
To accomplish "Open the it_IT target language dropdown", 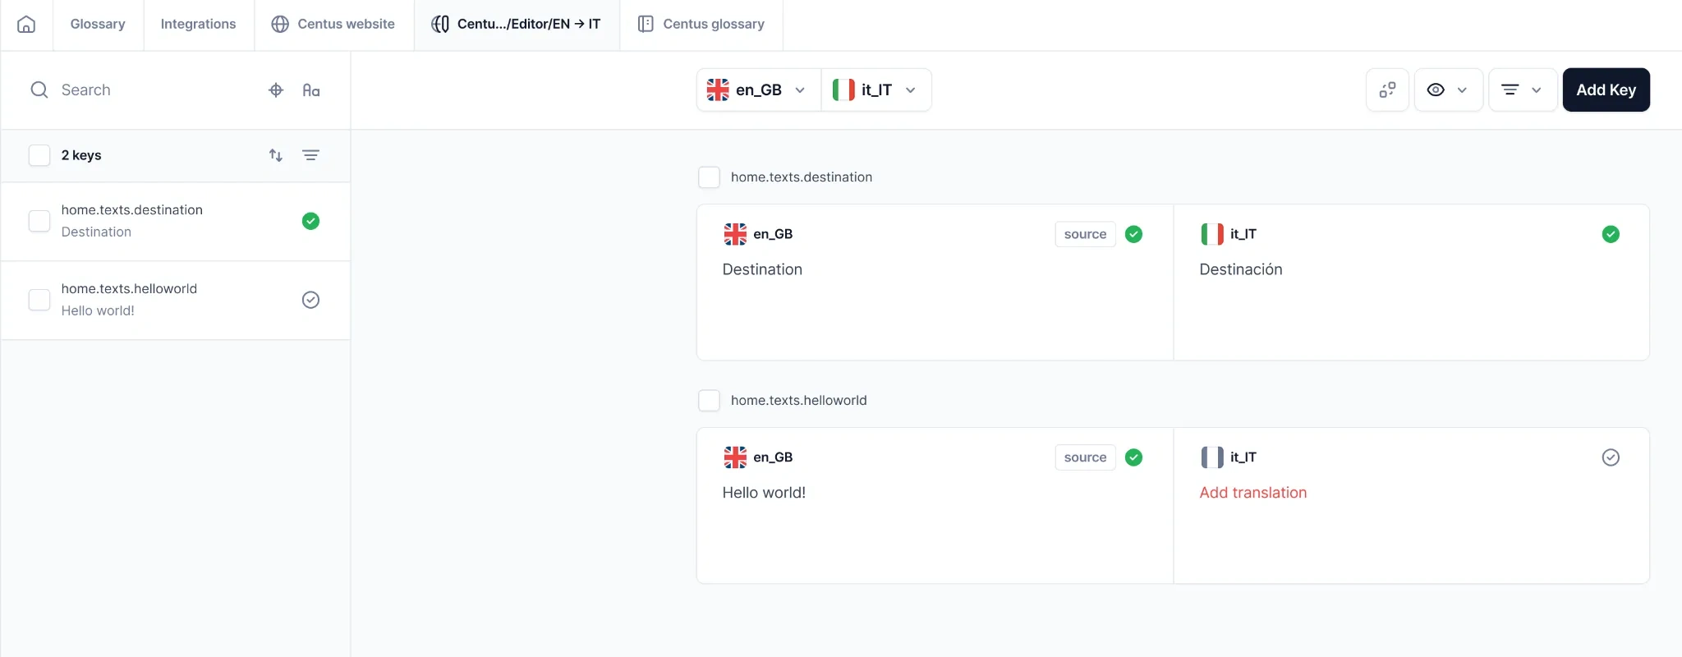I will pyautogui.click(x=876, y=90).
